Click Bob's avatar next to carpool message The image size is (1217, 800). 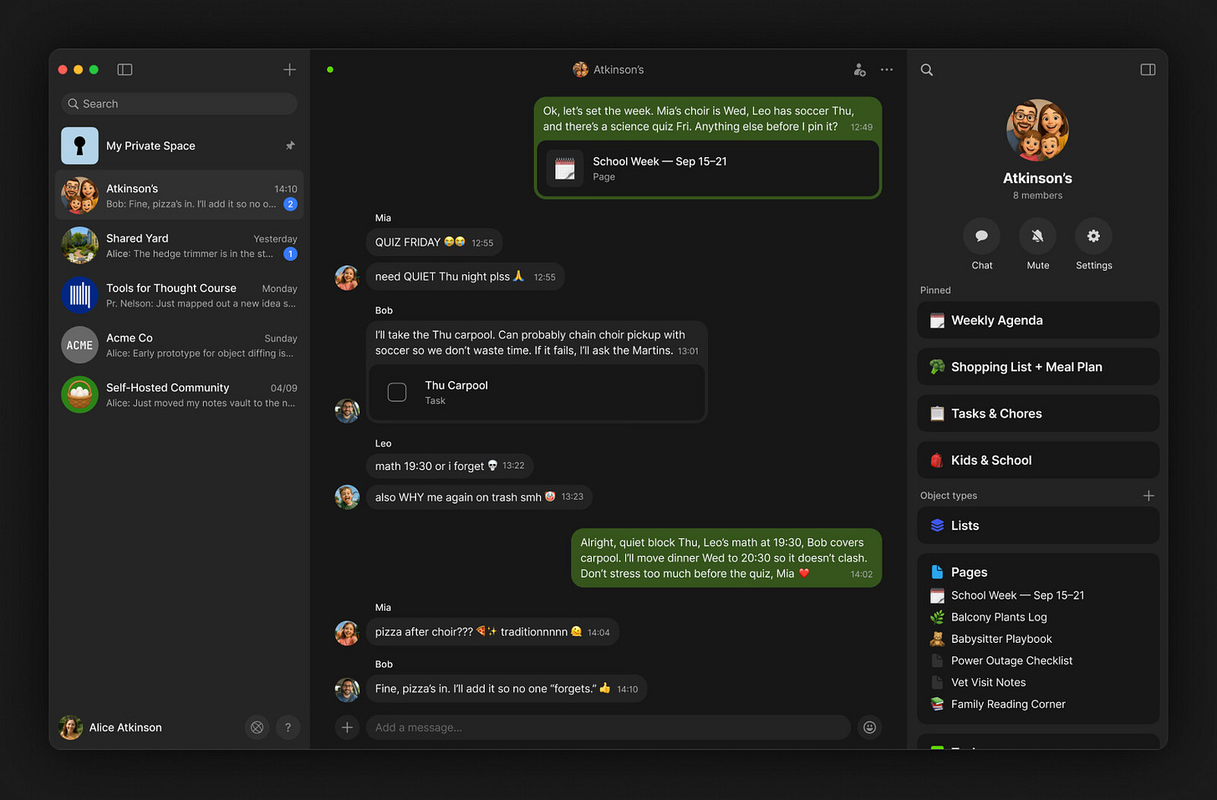pyautogui.click(x=347, y=410)
